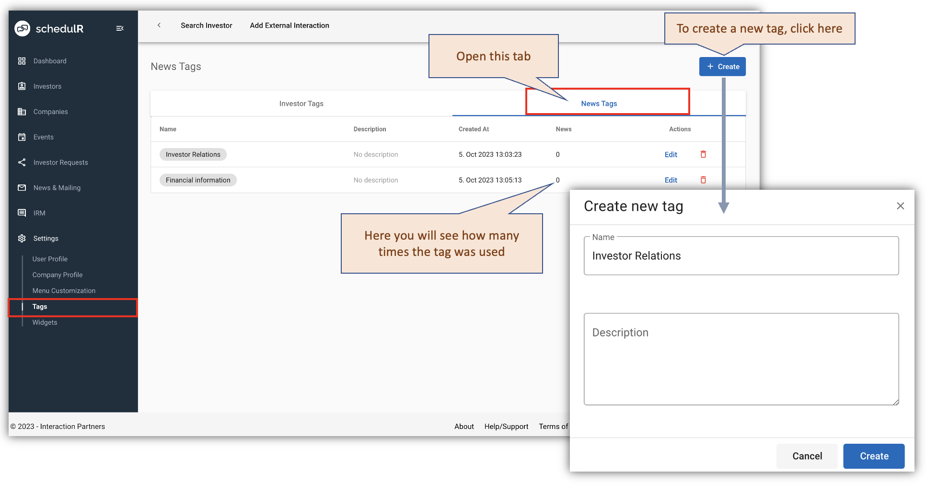The image size is (926, 485).
Task: Open the Settings gear icon
Action: (x=22, y=238)
